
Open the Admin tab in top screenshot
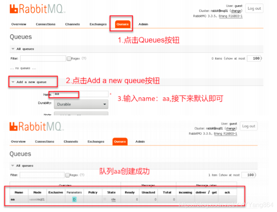143,24
